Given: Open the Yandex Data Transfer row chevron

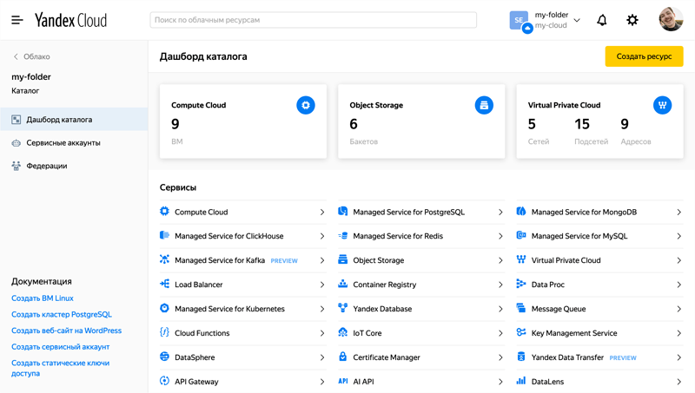Looking at the screenshot, I should 679,357.
